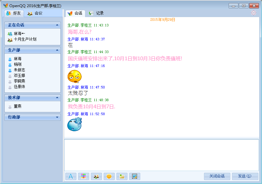The width and height of the screenshot is (262, 184).
Task: Click the screenshot capture icon
Action: tap(135, 176)
